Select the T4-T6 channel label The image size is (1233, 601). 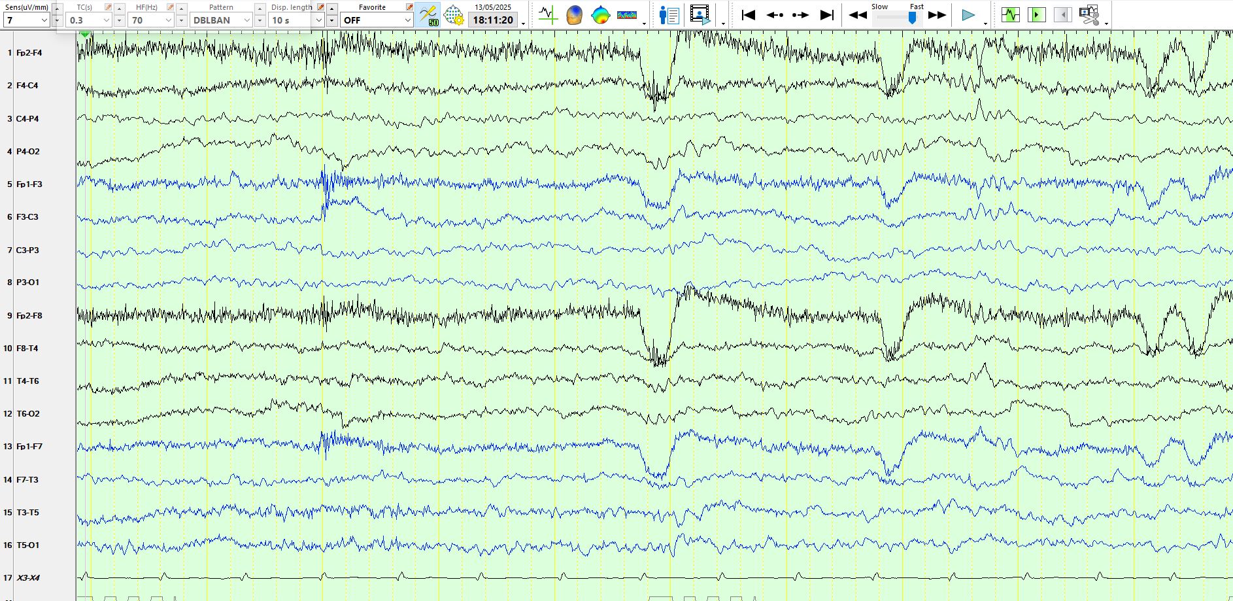click(27, 381)
